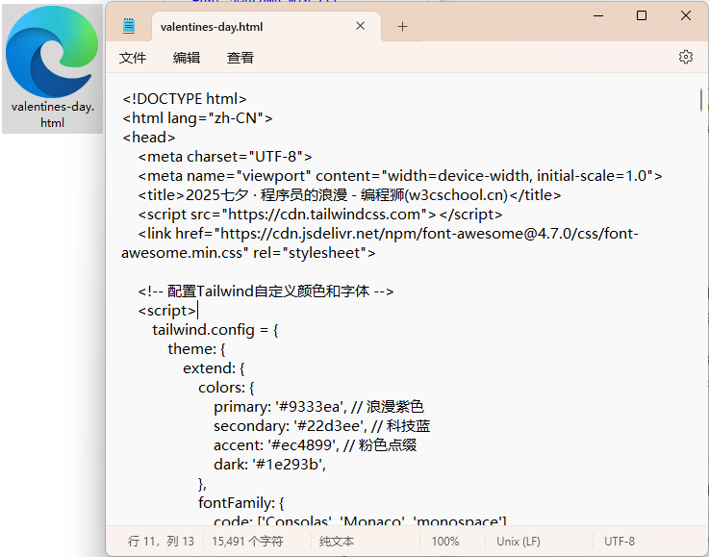709x557 pixels.
Task: Open the Notepad settings gear
Action: tap(686, 57)
